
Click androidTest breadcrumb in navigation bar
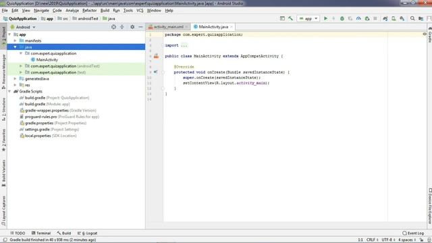pyautogui.click(x=86, y=18)
